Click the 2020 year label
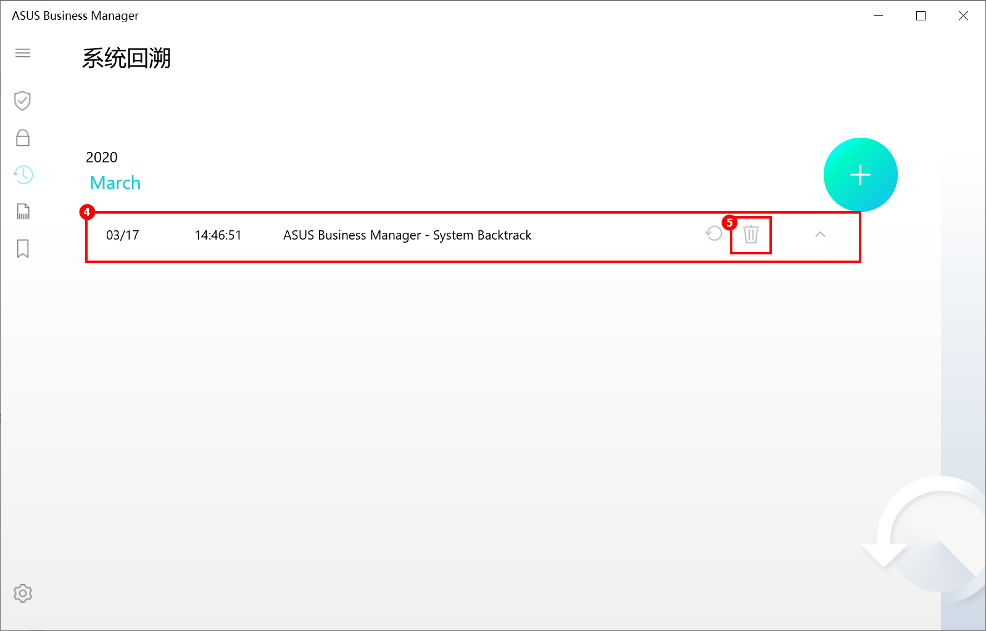This screenshot has width=986, height=631. (x=102, y=157)
